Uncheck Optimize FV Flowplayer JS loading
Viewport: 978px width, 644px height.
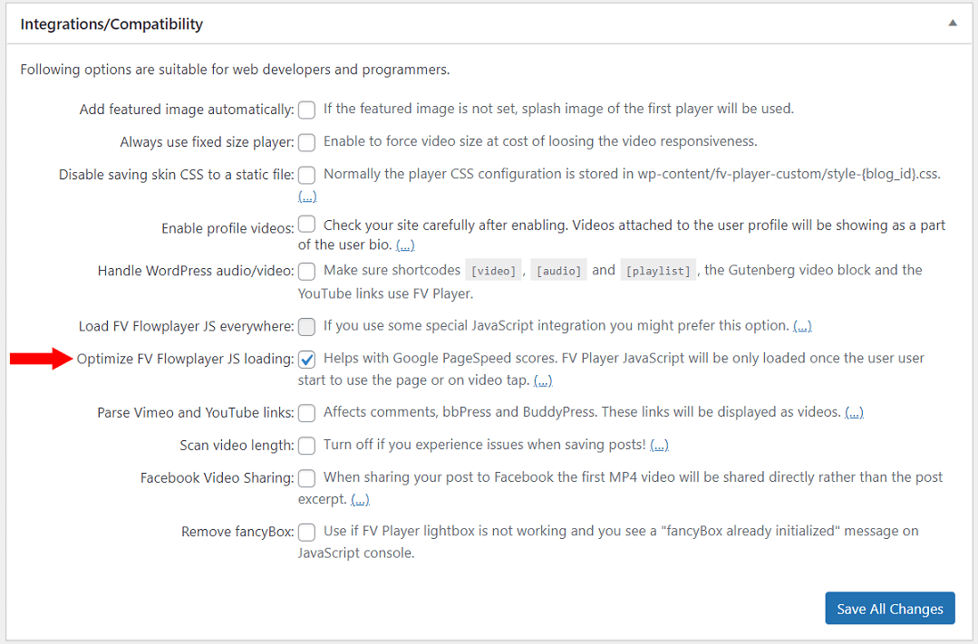coord(306,359)
